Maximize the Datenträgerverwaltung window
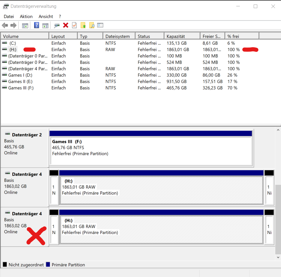Screen dimensions: 281x277 coord(255,6)
